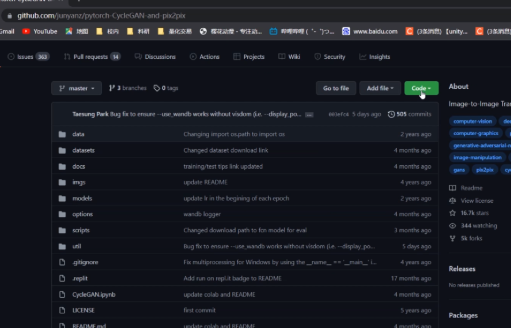Click the commit history clock icon
The image size is (511, 328).
click(x=391, y=114)
